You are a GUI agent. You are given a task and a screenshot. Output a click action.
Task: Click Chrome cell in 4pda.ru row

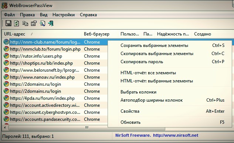click(x=92, y=98)
